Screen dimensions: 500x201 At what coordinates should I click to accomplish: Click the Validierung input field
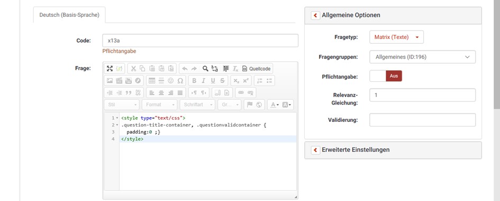click(423, 120)
